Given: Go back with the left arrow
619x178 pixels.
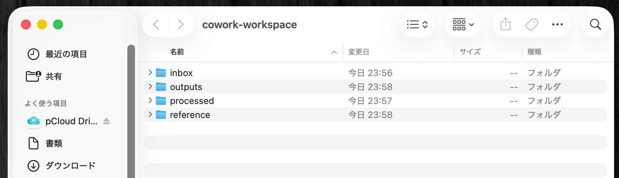Looking at the screenshot, I should (x=156, y=24).
